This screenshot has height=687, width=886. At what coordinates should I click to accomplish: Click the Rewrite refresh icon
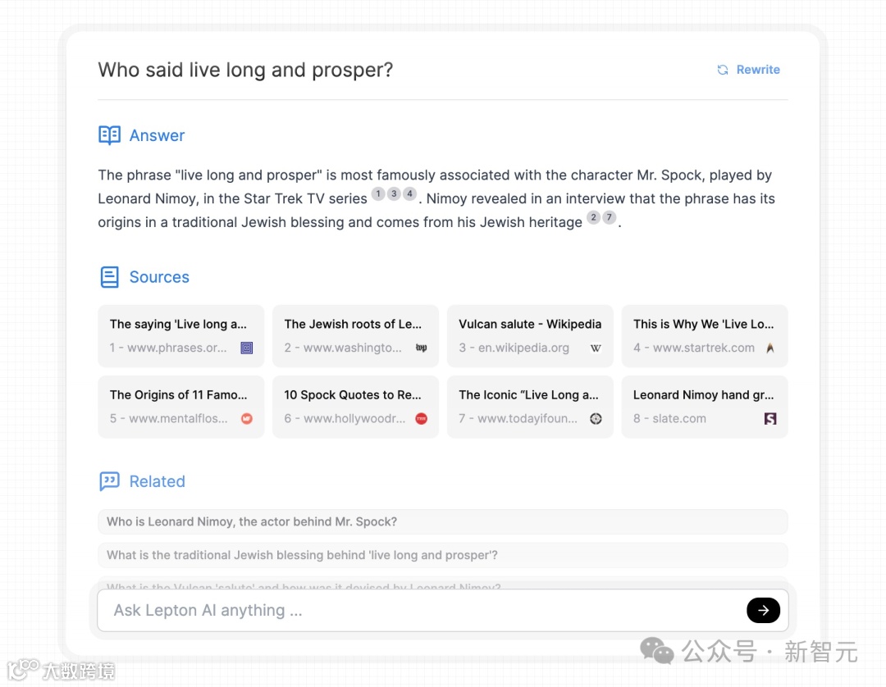point(723,70)
